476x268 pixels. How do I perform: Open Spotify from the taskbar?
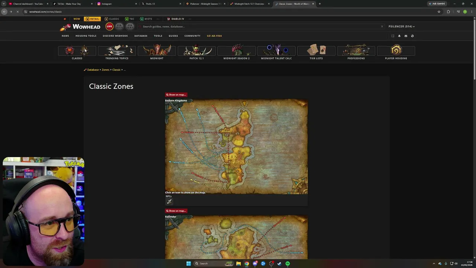tap(287, 264)
